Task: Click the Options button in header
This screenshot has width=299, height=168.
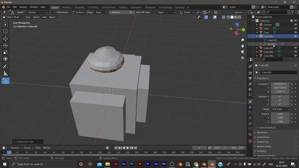Action: tap(239, 12)
